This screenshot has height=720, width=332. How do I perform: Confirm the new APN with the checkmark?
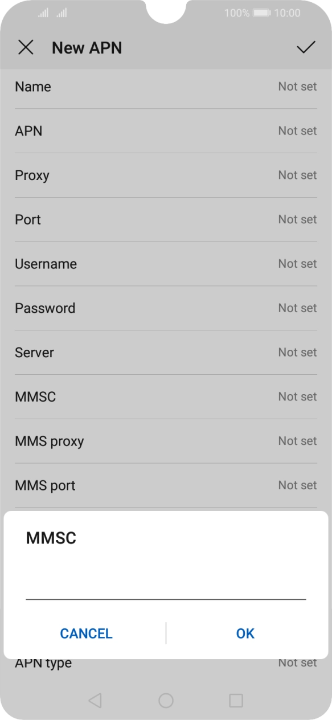306,47
